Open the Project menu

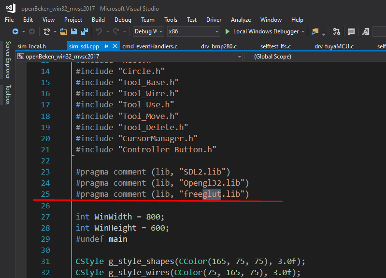coord(73,20)
